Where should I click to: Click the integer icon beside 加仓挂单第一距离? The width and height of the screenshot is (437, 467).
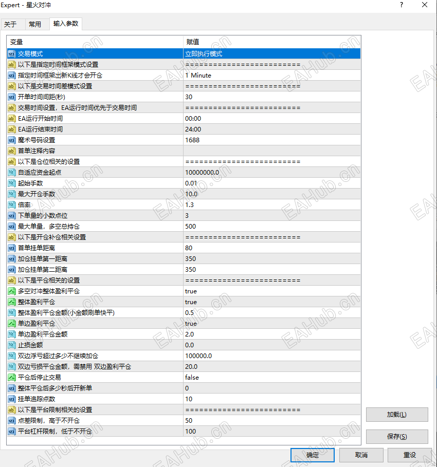click(x=11, y=259)
